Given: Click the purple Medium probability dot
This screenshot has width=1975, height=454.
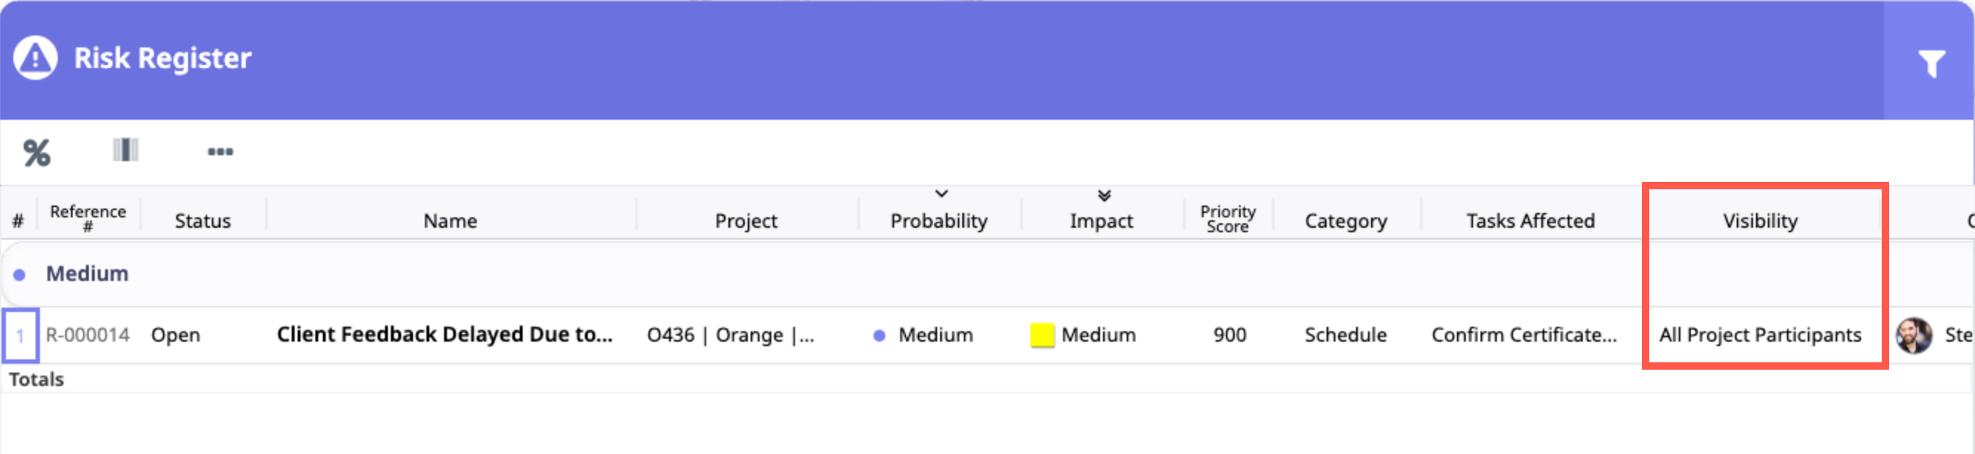Looking at the screenshot, I should pos(879,336).
